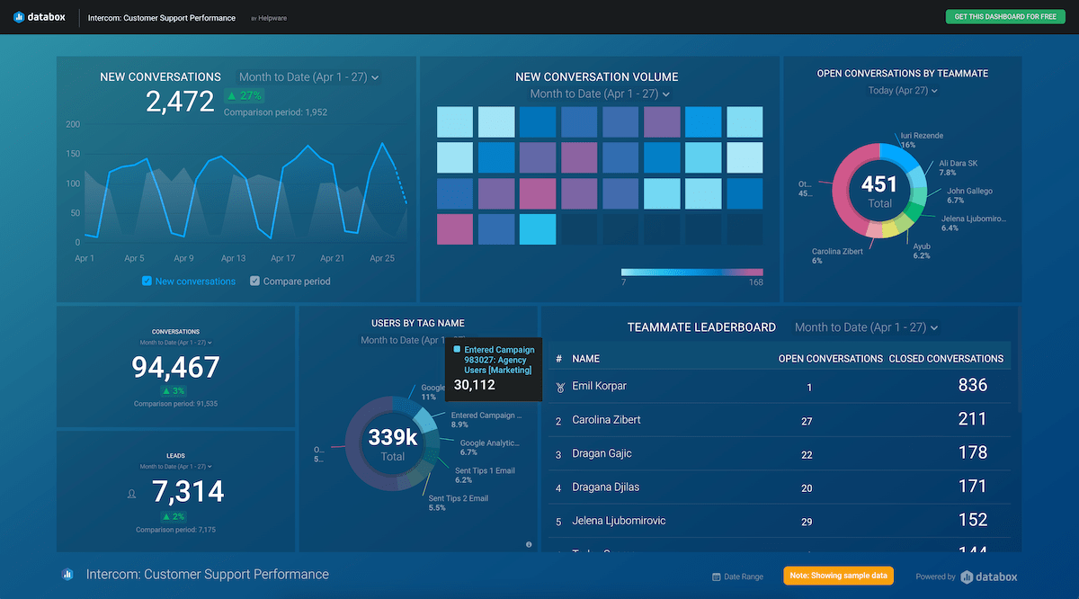Click the Ayub 6.2% donut label
Screen dimensions: 1079x599
pyautogui.click(x=922, y=250)
